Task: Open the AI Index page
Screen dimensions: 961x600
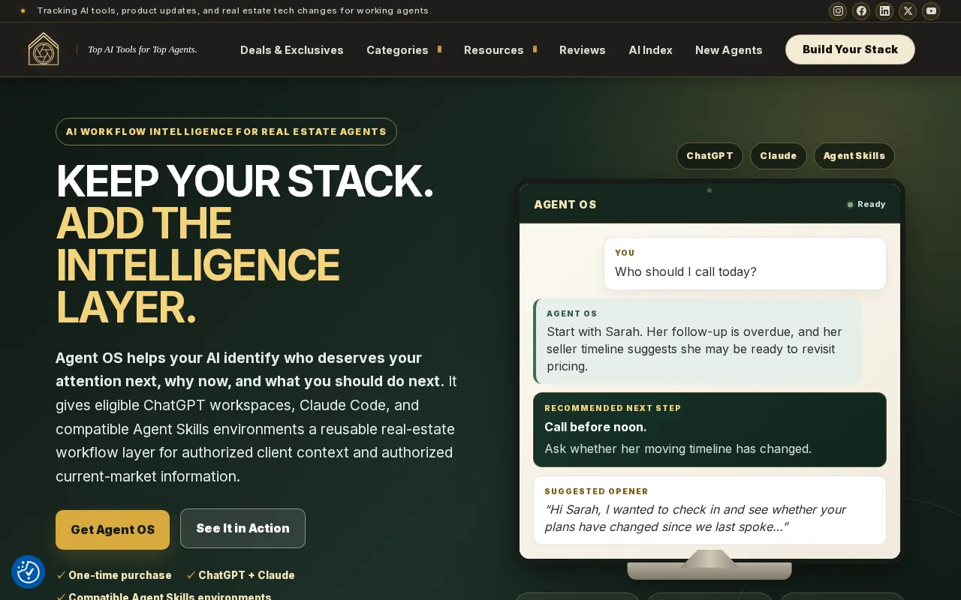Action: click(x=650, y=49)
